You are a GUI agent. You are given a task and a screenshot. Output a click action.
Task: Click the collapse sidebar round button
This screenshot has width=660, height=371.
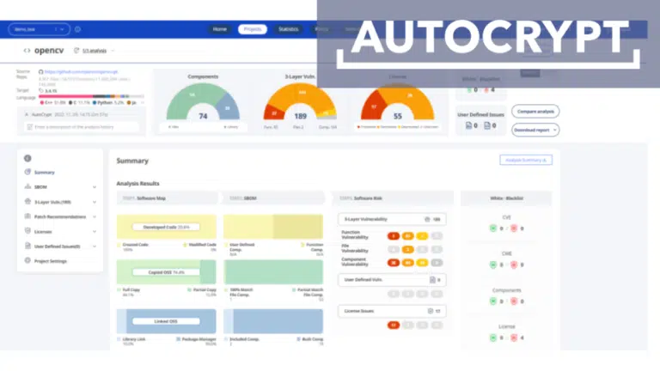click(x=27, y=157)
